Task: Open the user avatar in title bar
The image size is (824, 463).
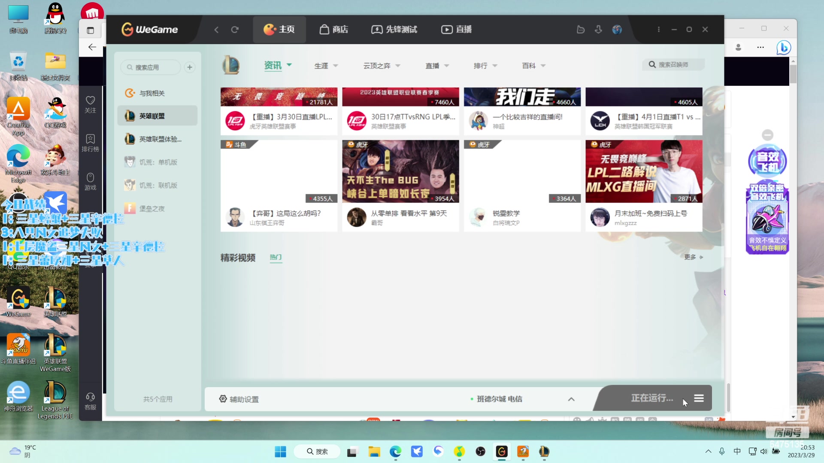Action: [x=617, y=29]
